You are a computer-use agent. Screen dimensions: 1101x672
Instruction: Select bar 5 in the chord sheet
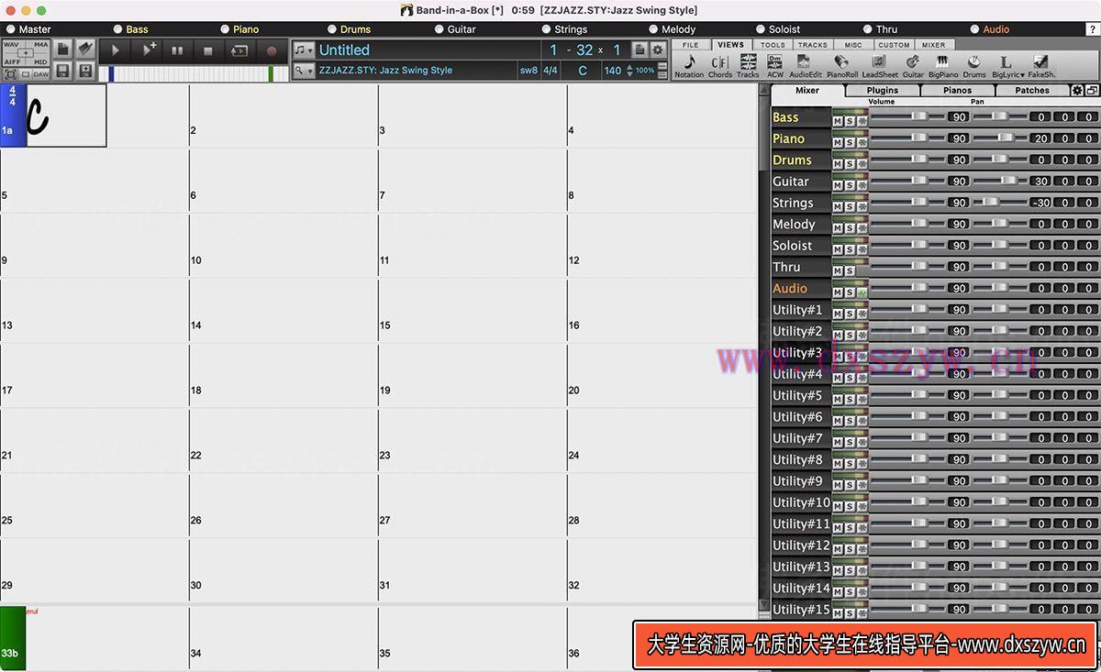coord(95,182)
